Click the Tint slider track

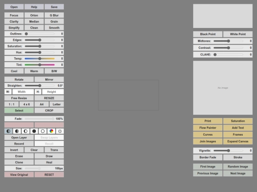[x=40, y=65]
